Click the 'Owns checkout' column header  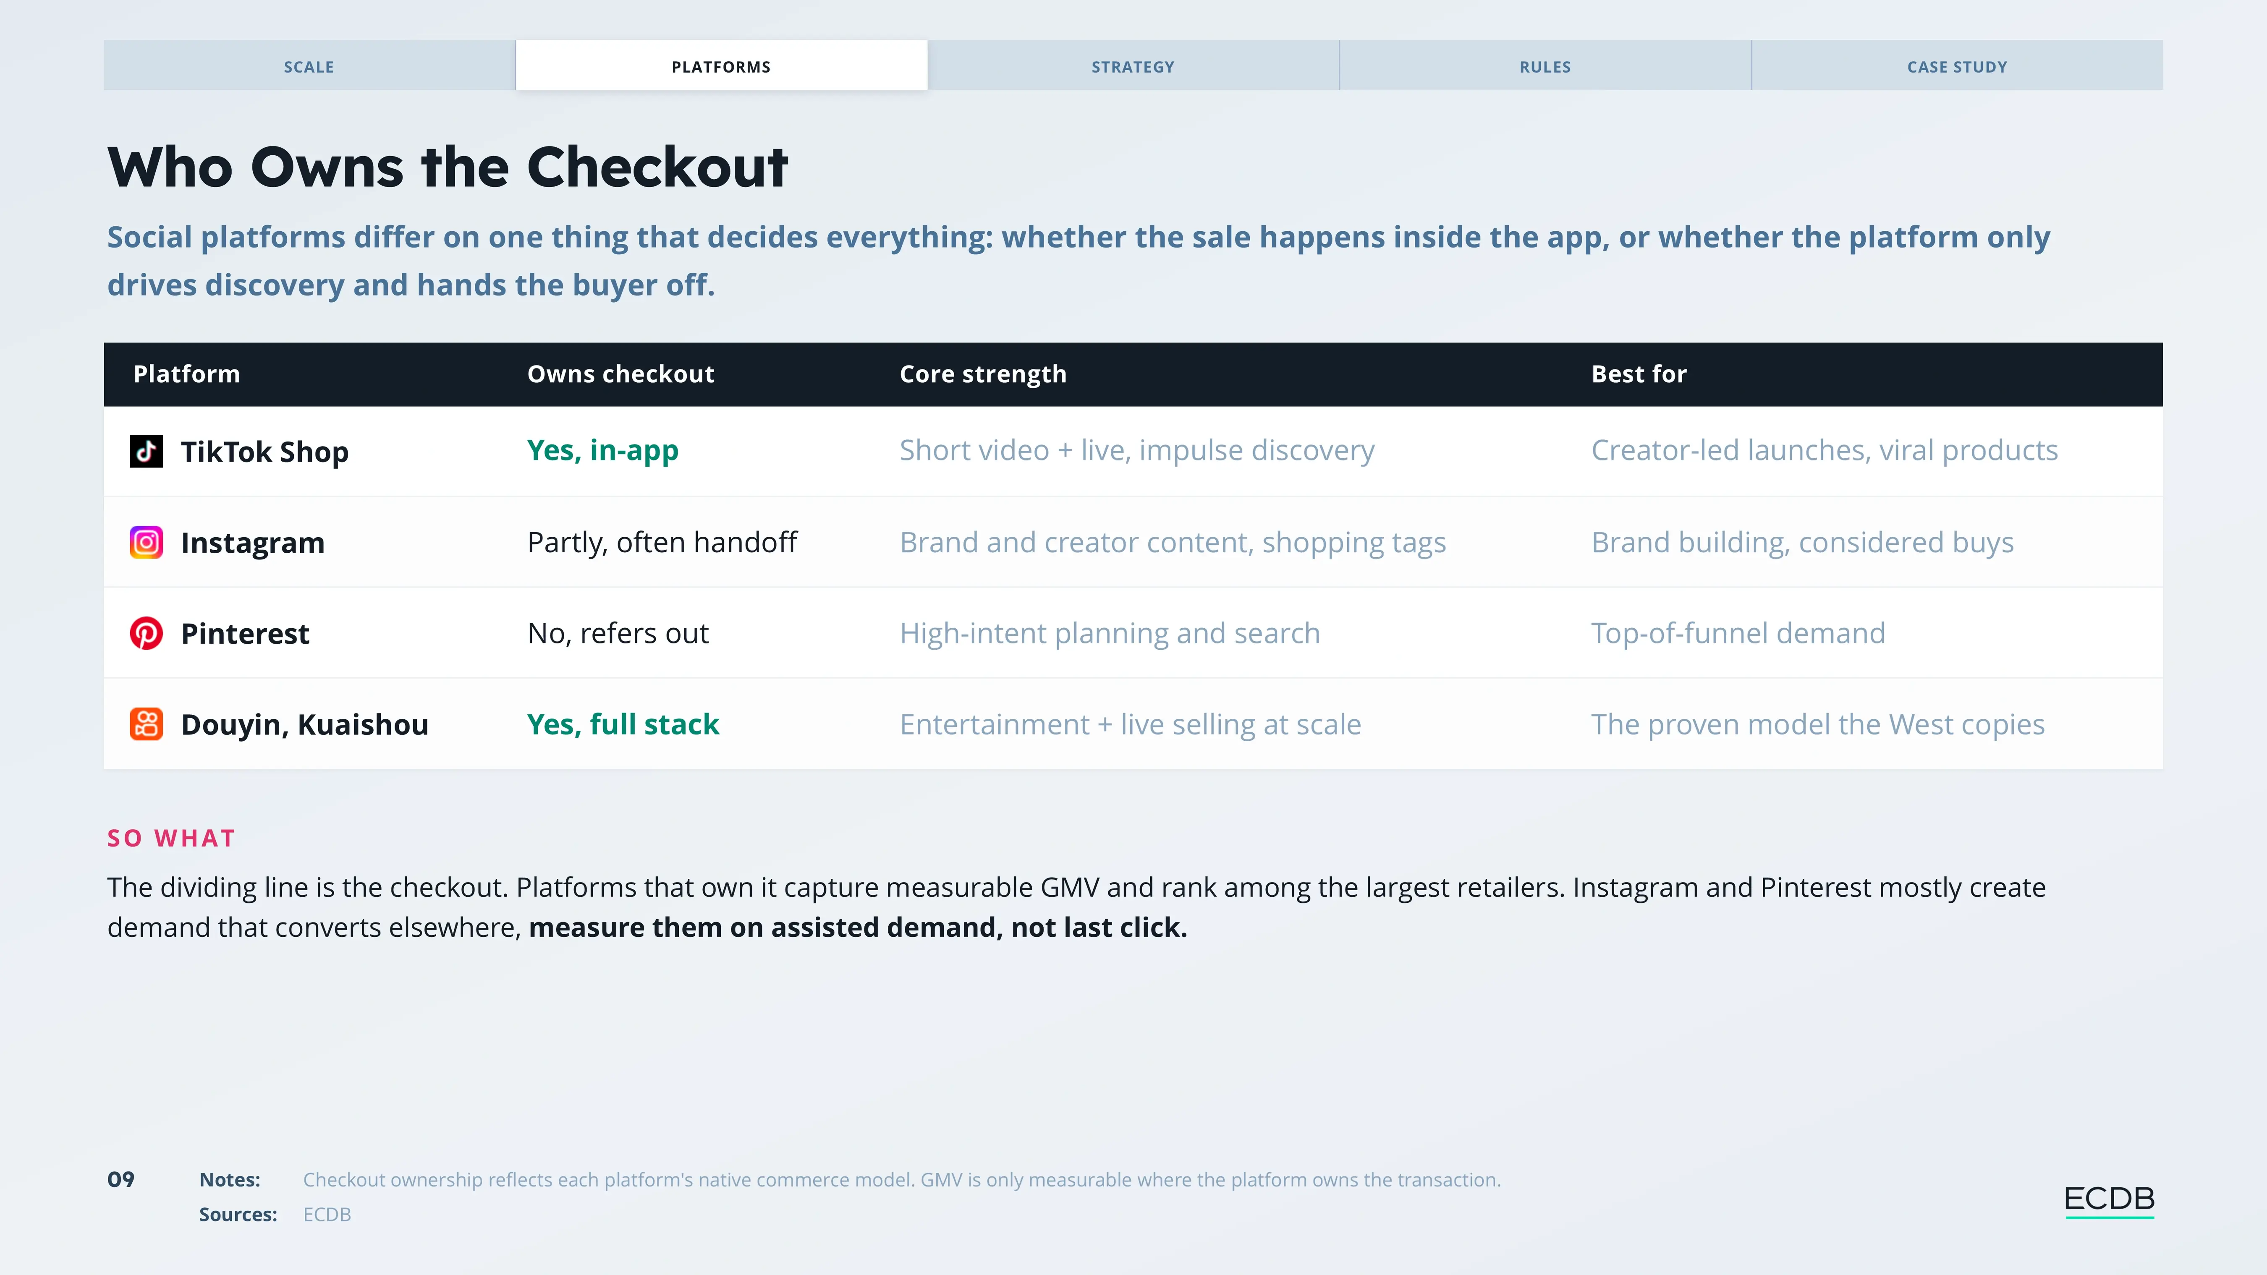click(x=620, y=374)
